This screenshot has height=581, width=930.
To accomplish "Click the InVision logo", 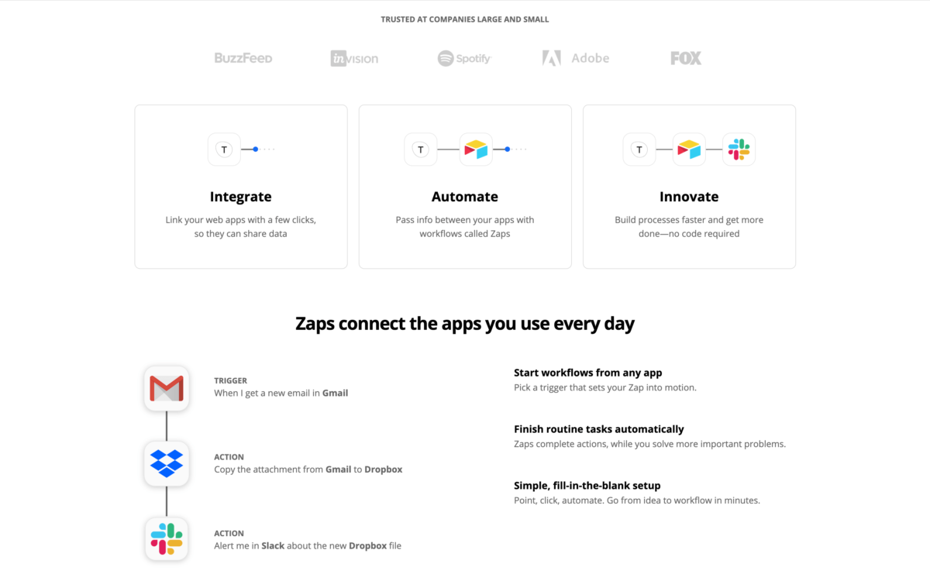I will 354,58.
